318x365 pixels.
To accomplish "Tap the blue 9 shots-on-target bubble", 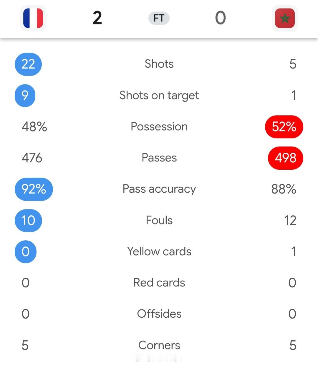I will (x=25, y=96).
